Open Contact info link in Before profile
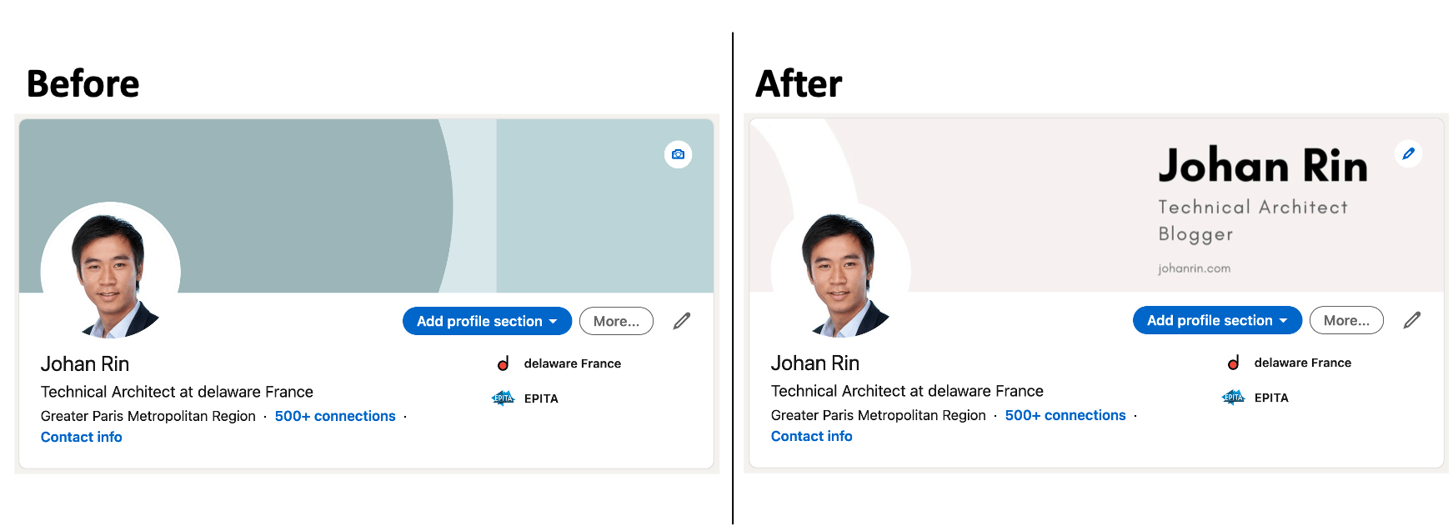Viewport: 1453px width, 526px height. click(82, 437)
